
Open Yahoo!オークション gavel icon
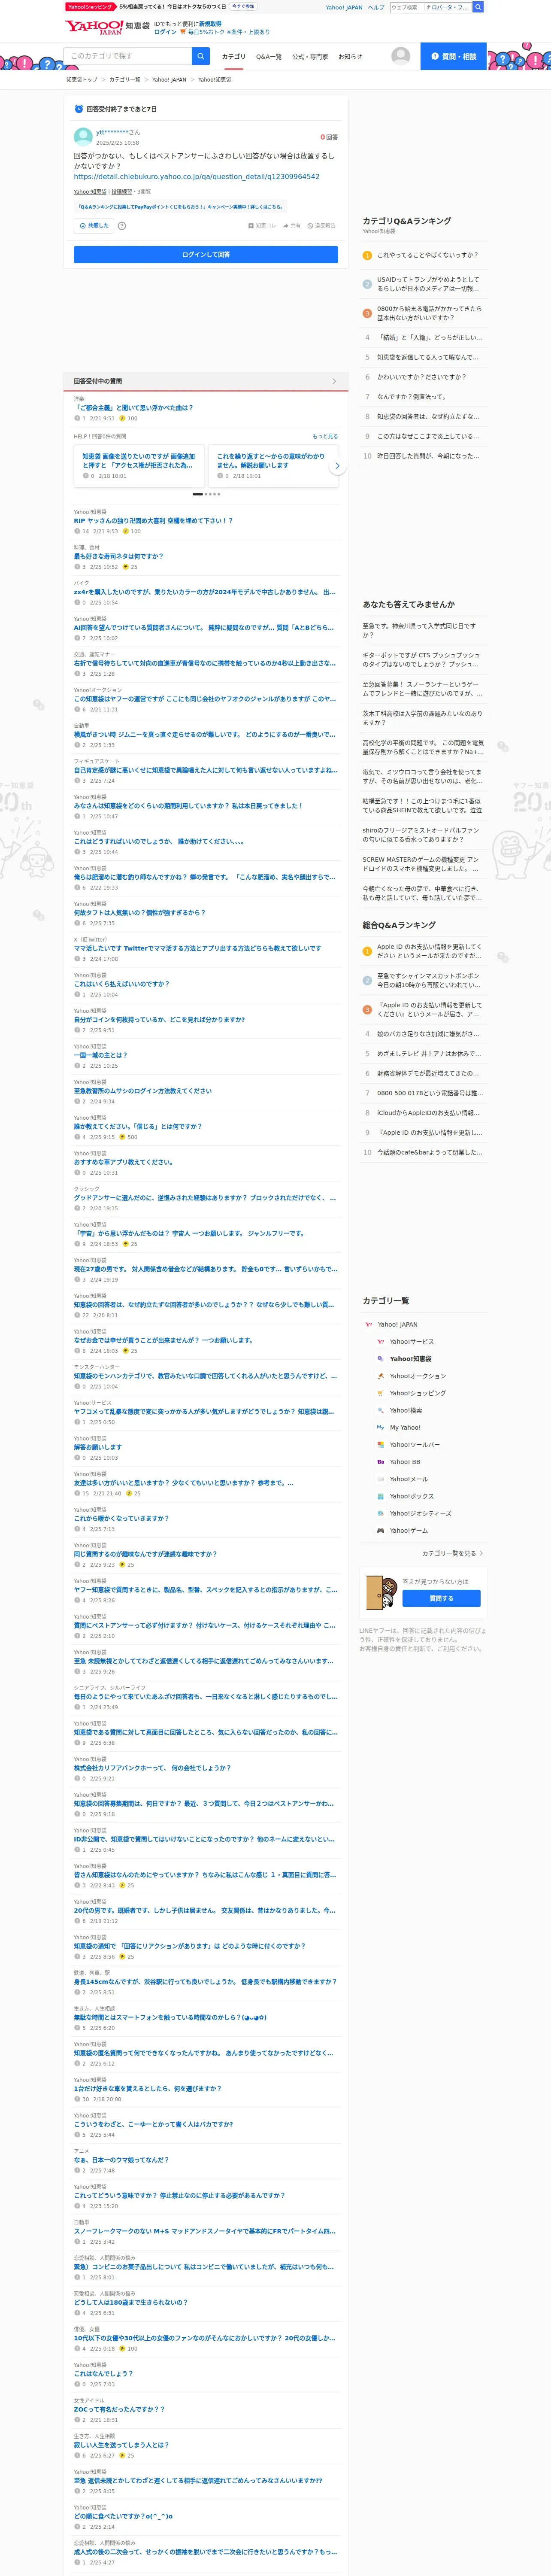380,1376
